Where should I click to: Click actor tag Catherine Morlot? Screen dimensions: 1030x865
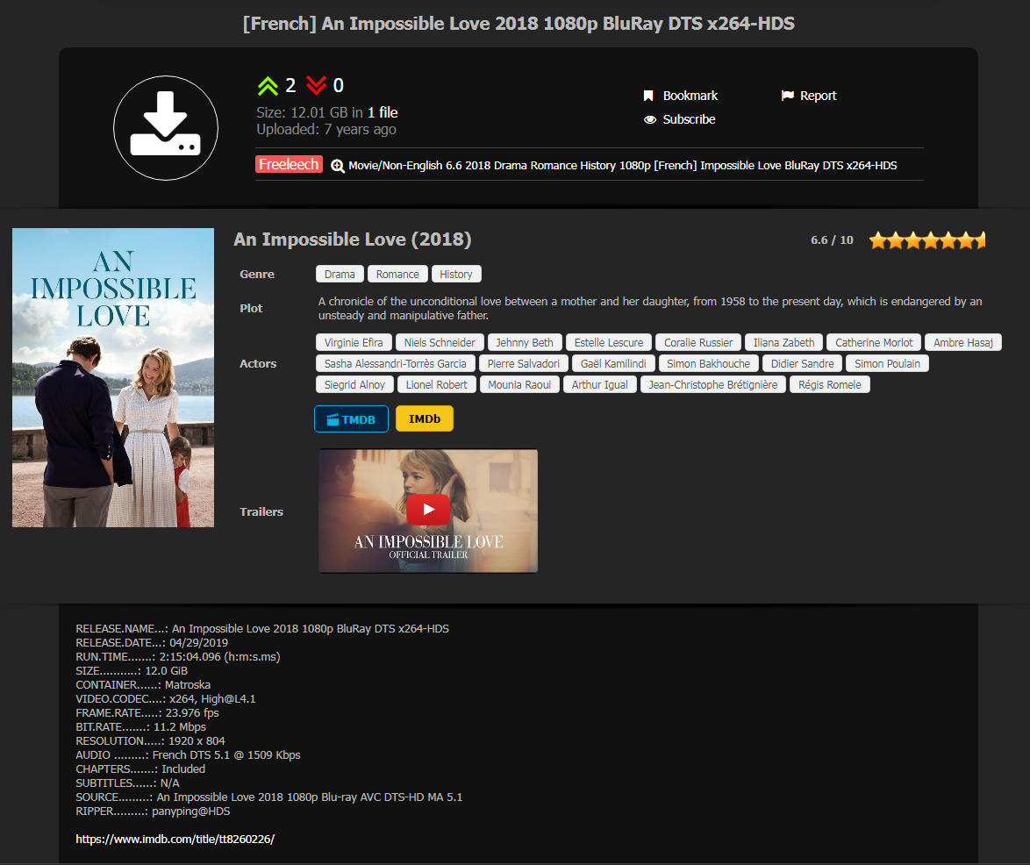(x=874, y=342)
